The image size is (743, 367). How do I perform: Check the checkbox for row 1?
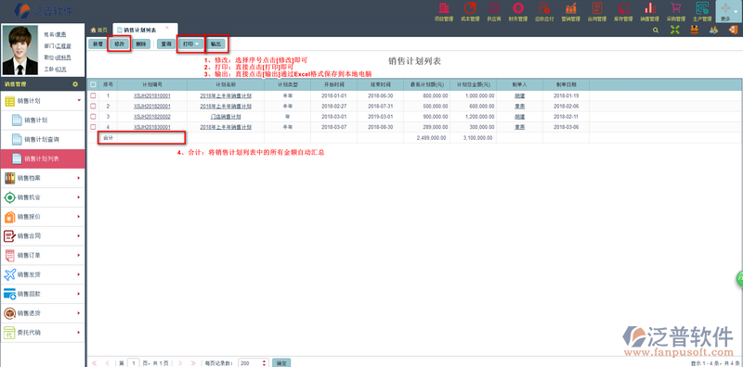93,95
